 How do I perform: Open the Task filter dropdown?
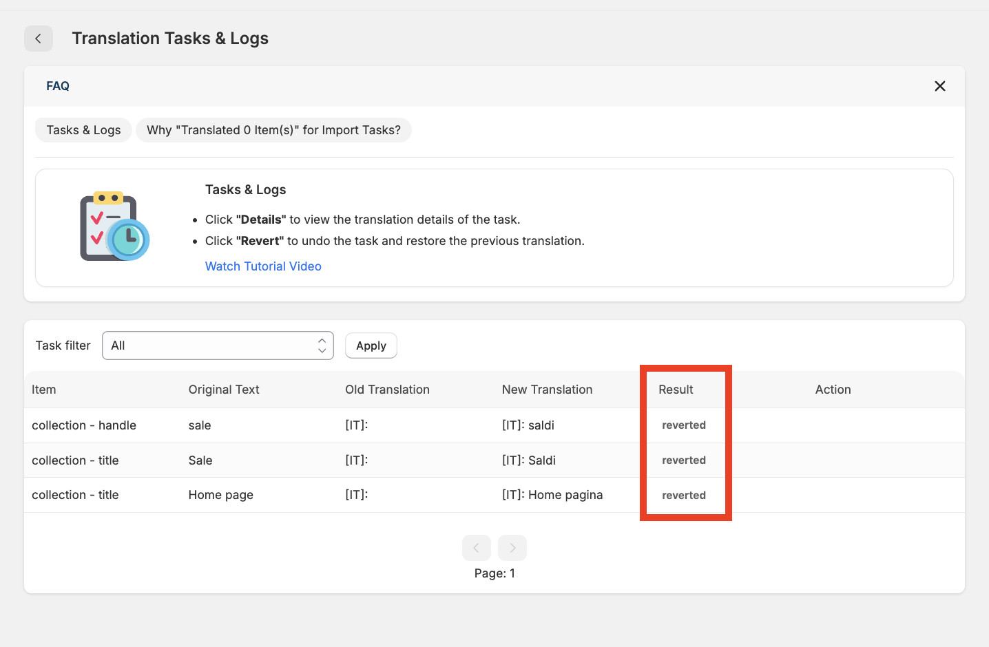[x=218, y=346]
